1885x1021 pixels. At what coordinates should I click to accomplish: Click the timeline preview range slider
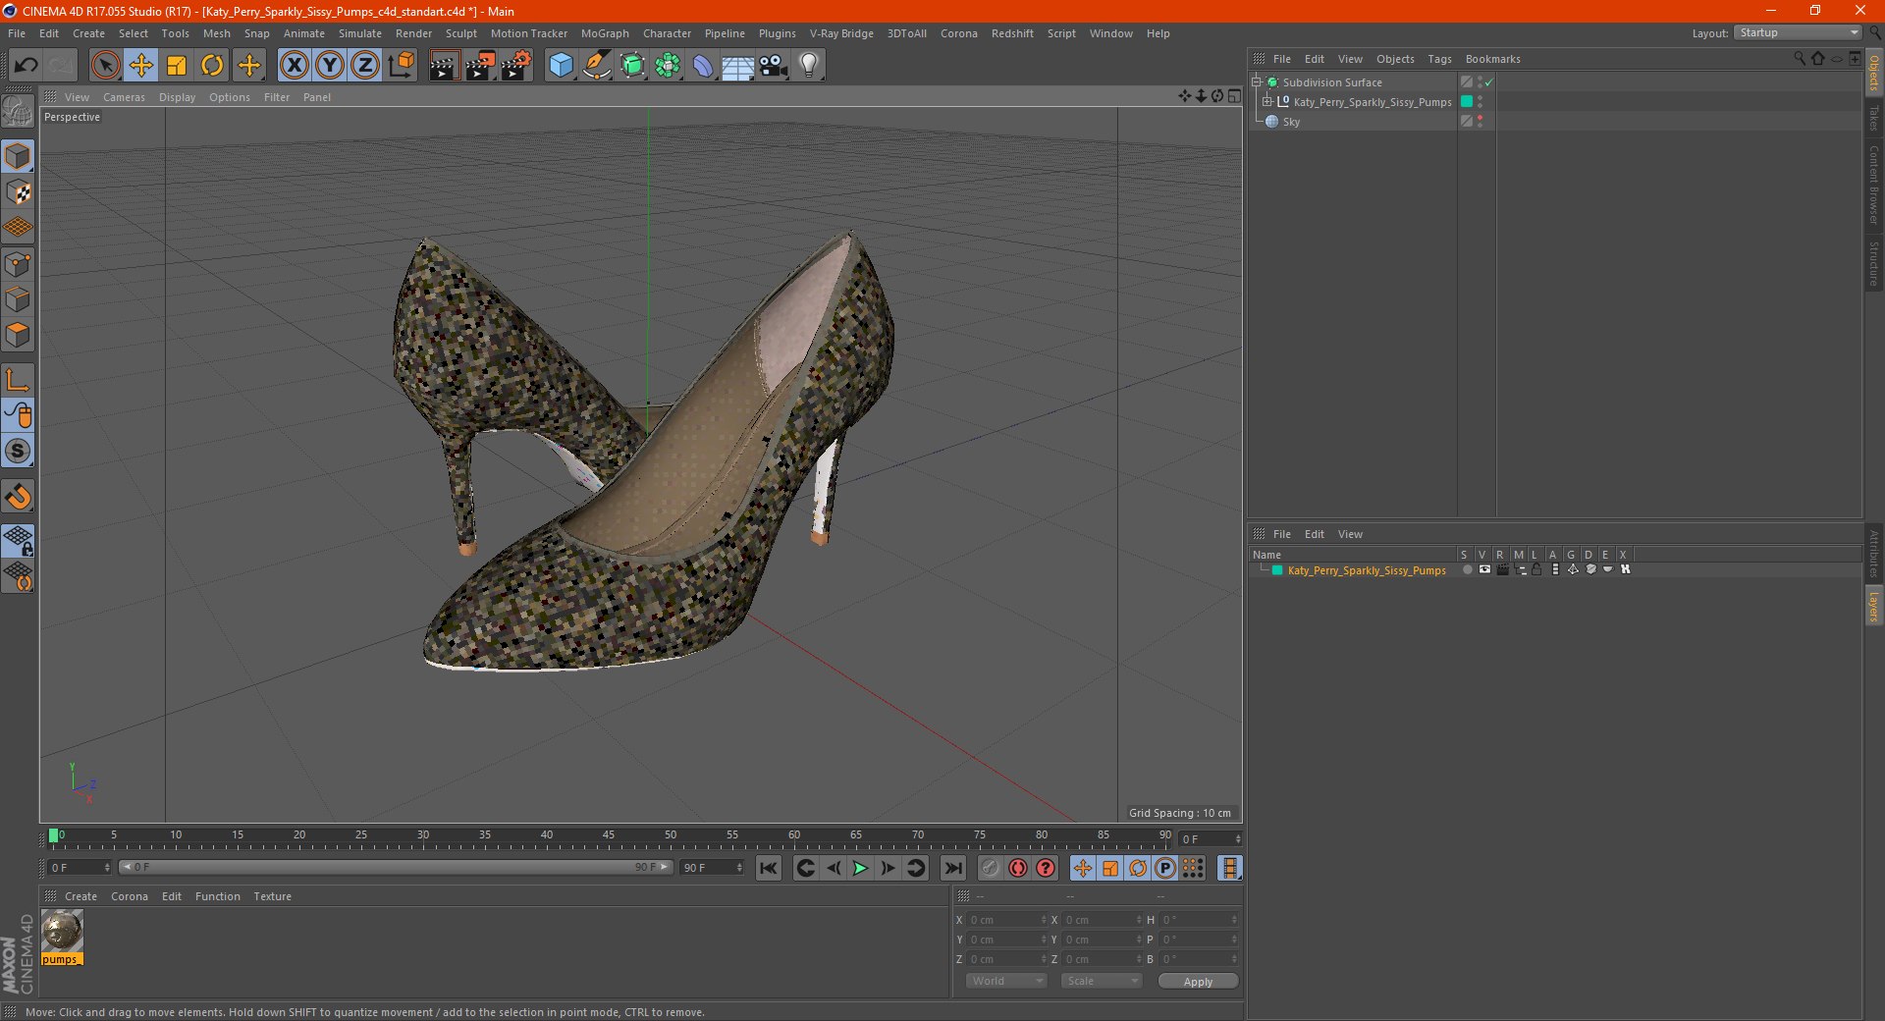396,867
